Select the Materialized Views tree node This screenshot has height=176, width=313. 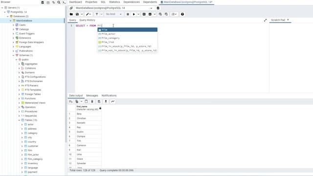35,103
